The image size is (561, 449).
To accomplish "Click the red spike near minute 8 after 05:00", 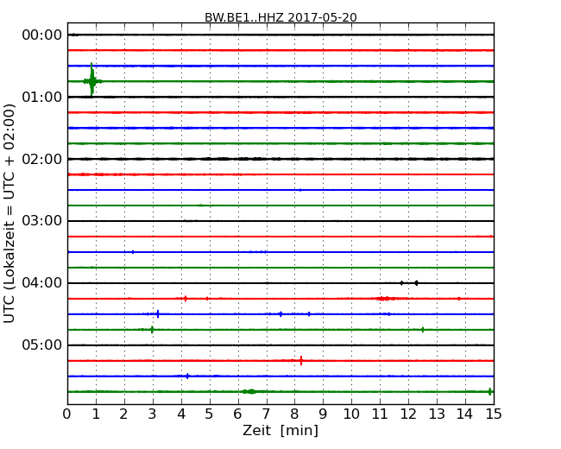I will [x=301, y=361].
